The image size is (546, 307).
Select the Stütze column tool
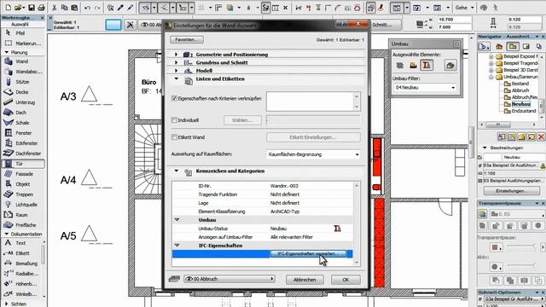point(22,82)
